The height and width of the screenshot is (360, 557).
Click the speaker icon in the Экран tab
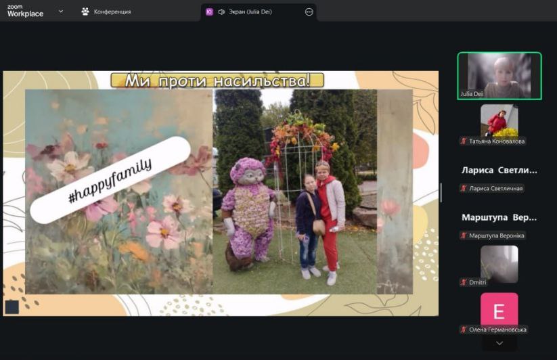[221, 12]
